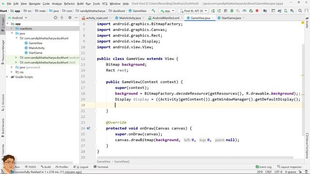Click Select Opened File target icon
This screenshot has width=310, height=174.
55,18
